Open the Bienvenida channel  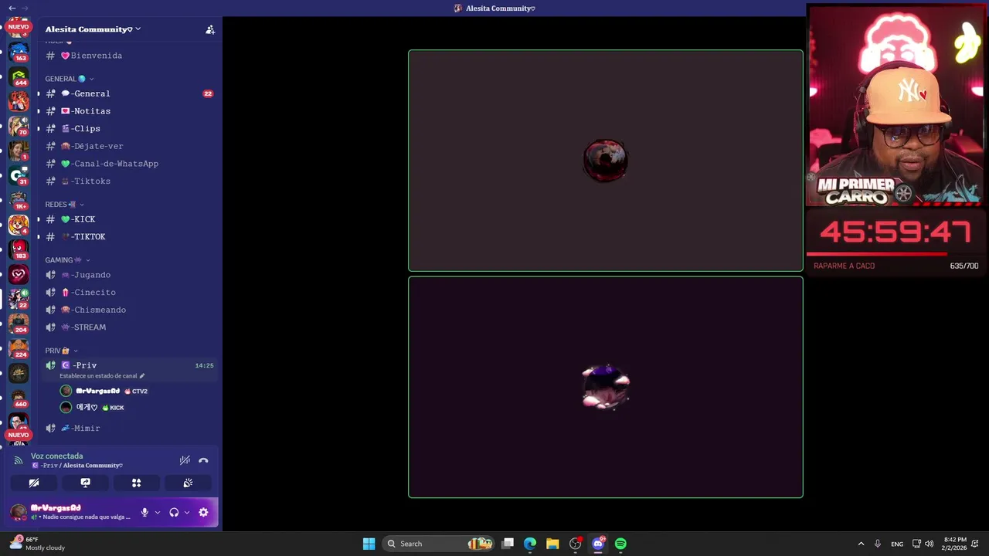(129, 56)
